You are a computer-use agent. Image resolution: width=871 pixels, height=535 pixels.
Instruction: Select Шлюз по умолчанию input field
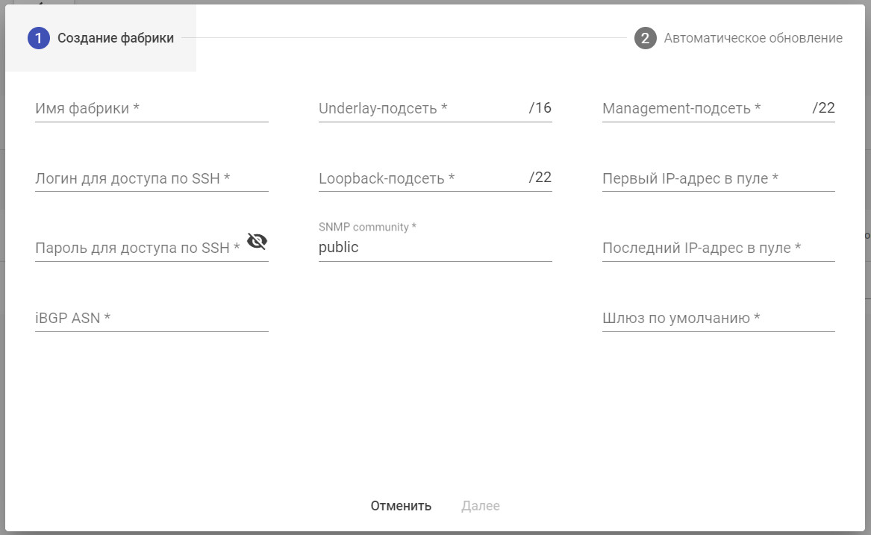click(718, 319)
